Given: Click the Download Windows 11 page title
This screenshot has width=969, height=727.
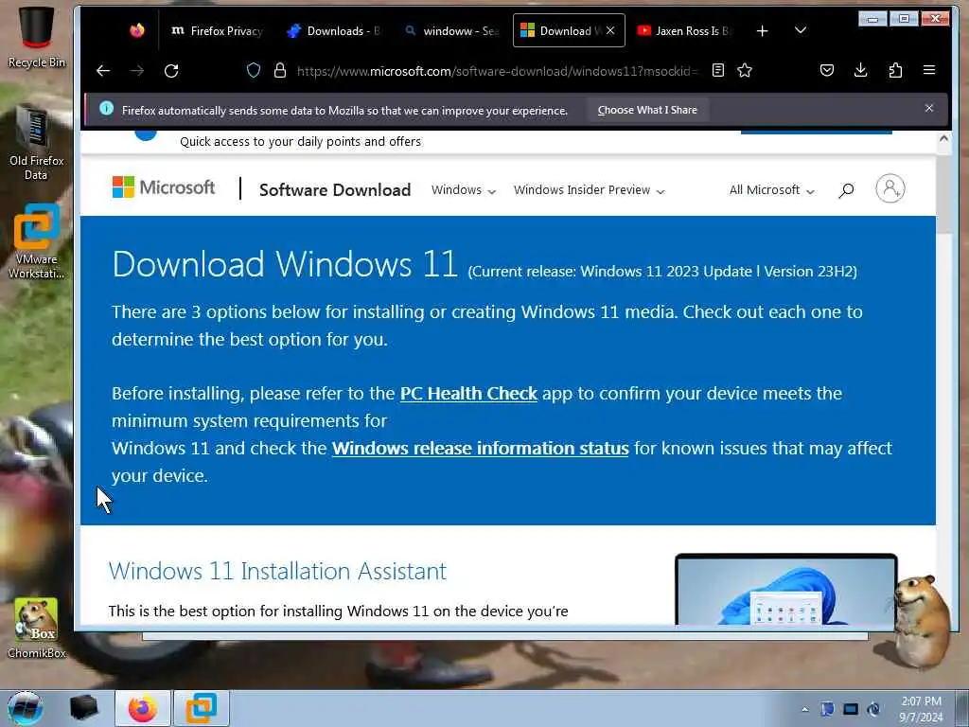Looking at the screenshot, I should (x=285, y=264).
